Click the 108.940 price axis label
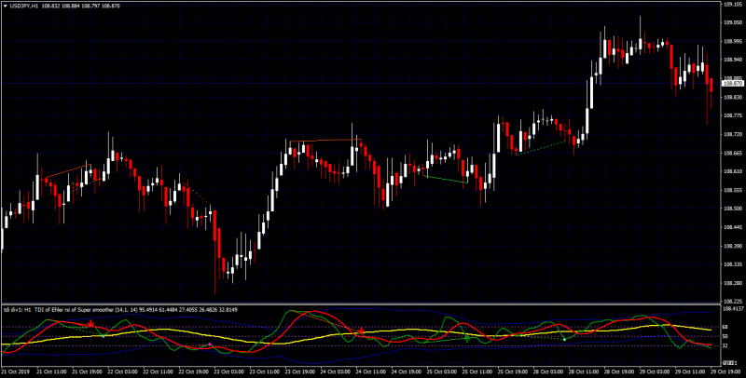Image resolution: width=746 pixels, height=378 pixels. pos(733,60)
